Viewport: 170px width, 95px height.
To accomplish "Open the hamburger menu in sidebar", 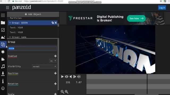I will 3,15.
